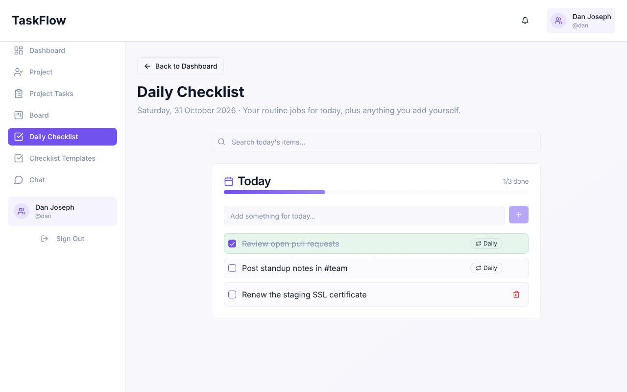
Task: Select Checklist Templates in sidebar
Action: tap(62, 158)
